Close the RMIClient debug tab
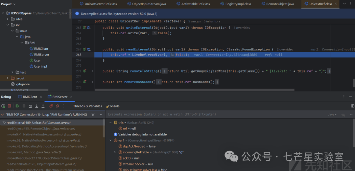Image resolution: width=355 pixels, height=171 pixels. tap(41, 97)
